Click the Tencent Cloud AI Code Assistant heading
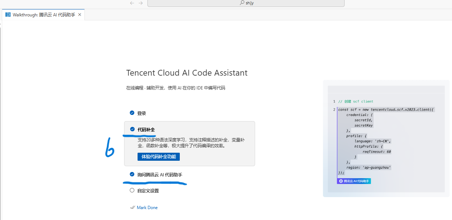The width and height of the screenshot is (452, 220). [x=187, y=73]
